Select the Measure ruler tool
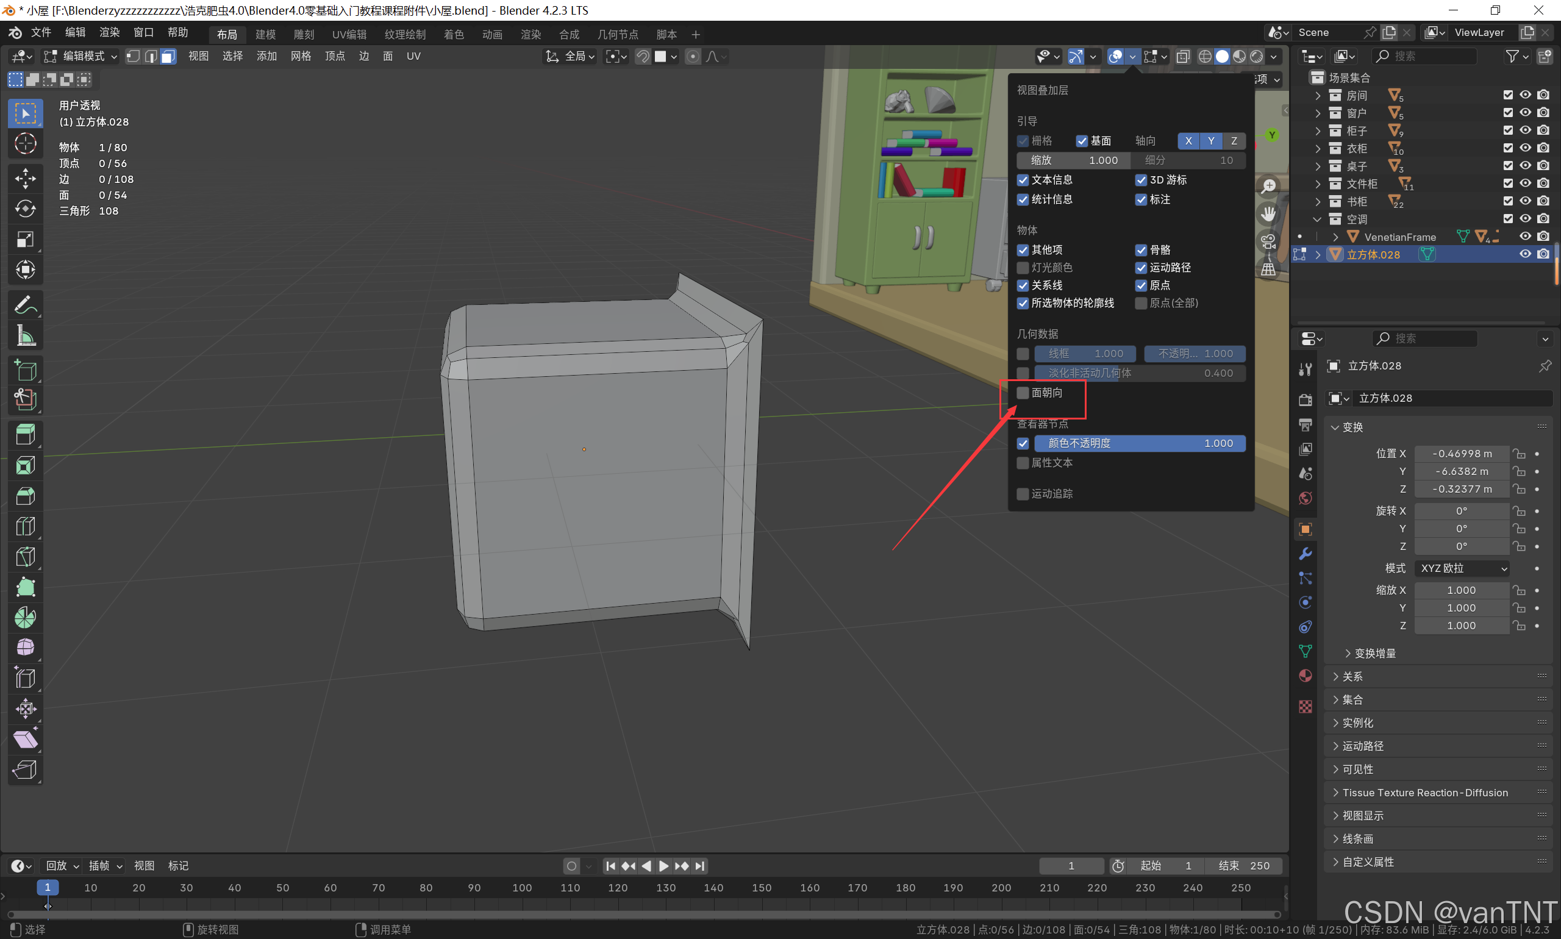 tap(26, 336)
